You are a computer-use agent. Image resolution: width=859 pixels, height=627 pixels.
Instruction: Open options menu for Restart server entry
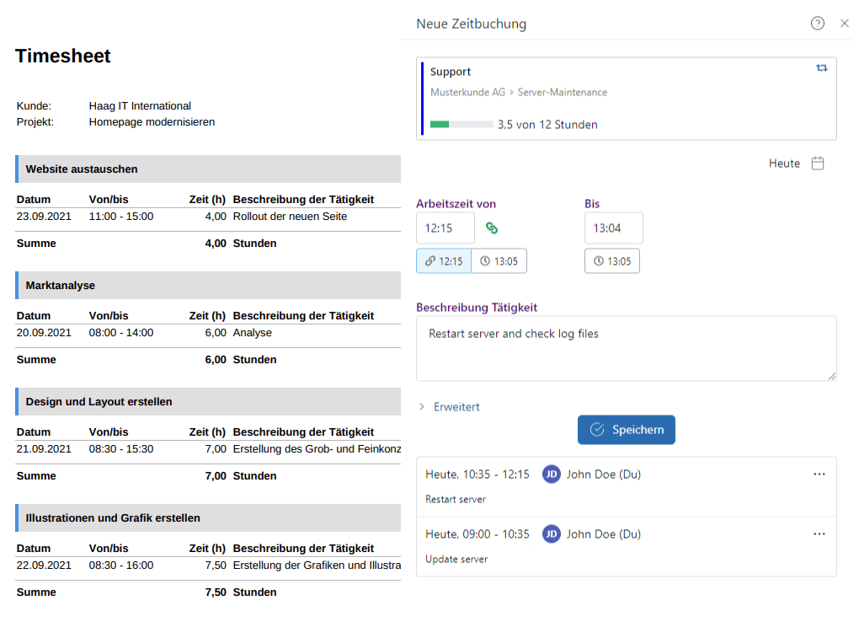pos(819,474)
